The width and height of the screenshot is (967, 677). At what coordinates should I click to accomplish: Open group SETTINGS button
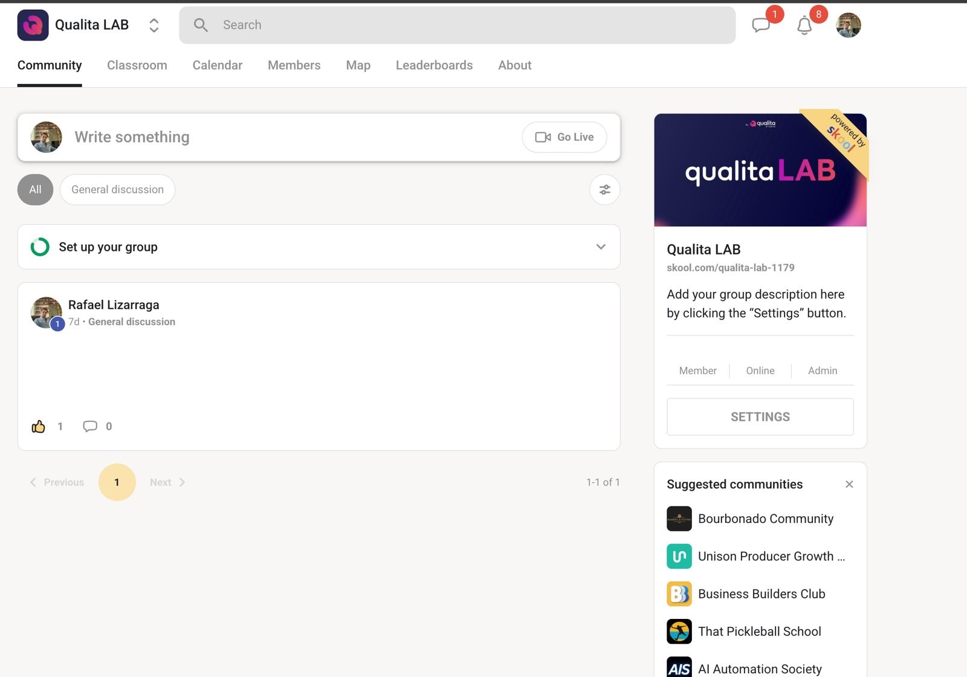tap(760, 417)
